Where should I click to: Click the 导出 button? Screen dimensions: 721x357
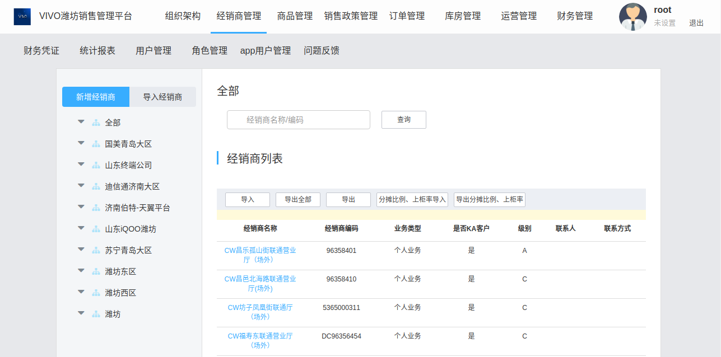tap(348, 200)
